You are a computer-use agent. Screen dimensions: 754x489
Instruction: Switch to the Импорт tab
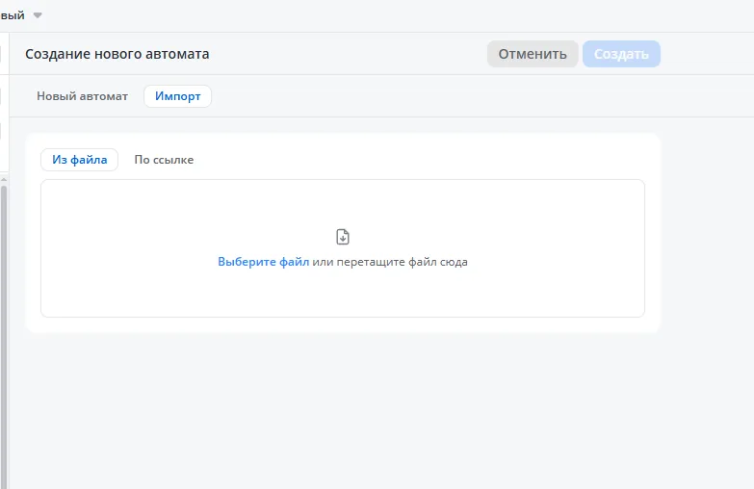pos(177,96)
